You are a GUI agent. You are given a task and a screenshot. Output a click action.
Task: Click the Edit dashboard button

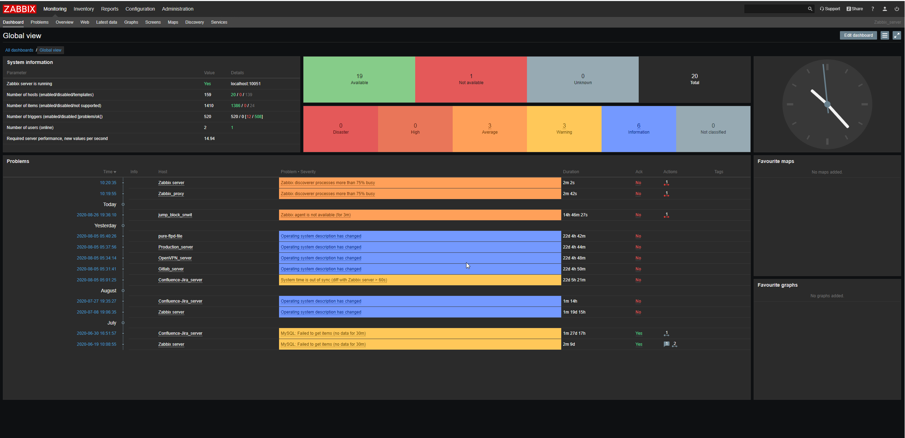(858, 35)
